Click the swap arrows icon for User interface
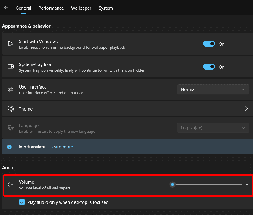253x215 pixels. (x=11, y=89)
